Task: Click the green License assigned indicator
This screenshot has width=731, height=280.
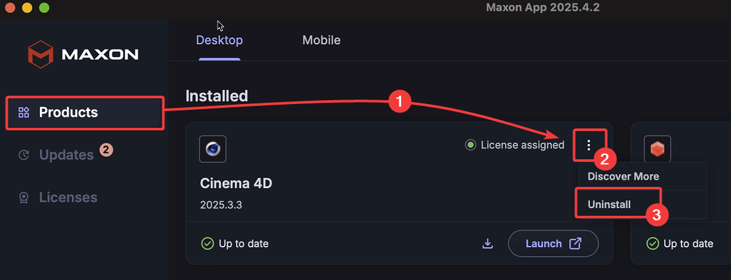Action: pyautogui.click(x=470, y=145)
